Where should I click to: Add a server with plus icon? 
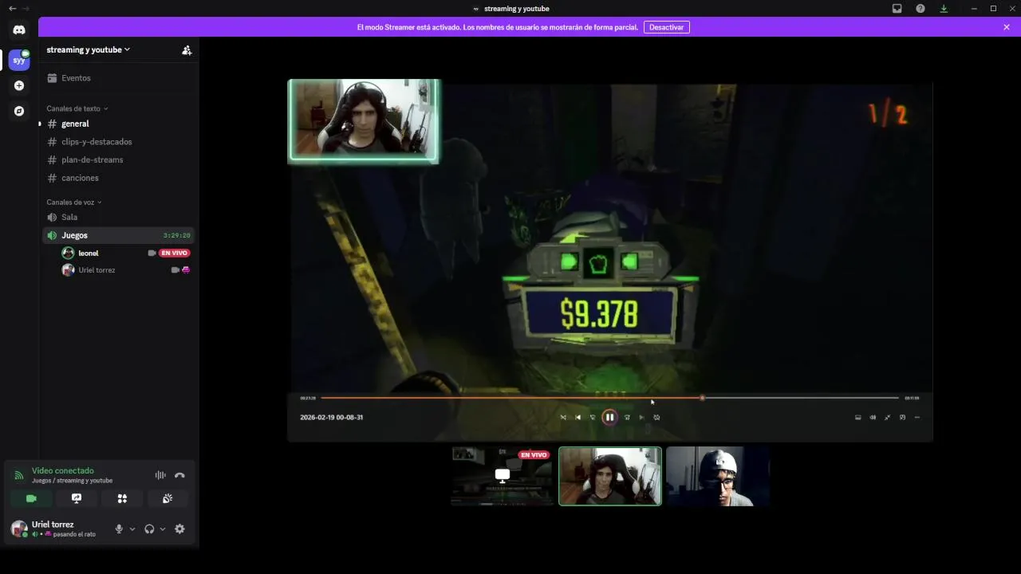click(x=19, y=85)
